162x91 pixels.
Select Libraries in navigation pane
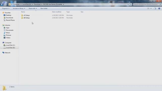click(7, 25)
